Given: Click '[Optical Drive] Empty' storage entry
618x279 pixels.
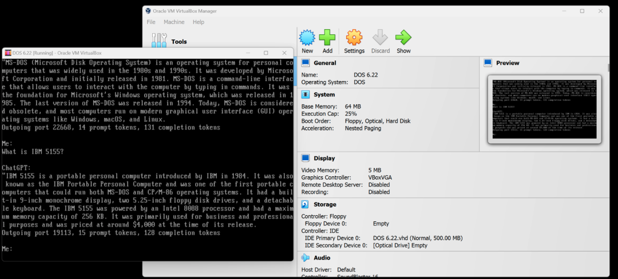Looking at the screenshot, I should click(400, 245).
